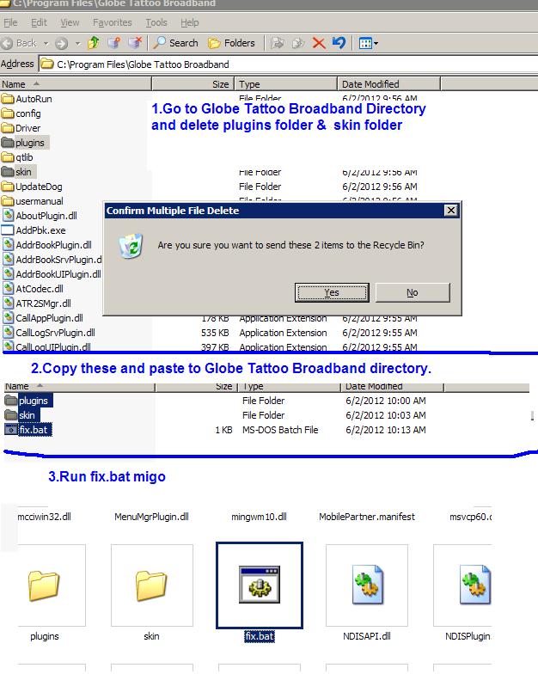Select skin folder dated 10:03 AM

22,415
